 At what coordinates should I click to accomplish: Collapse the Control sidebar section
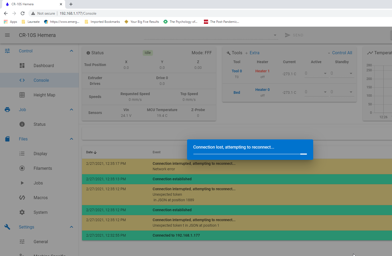[71, 51]
